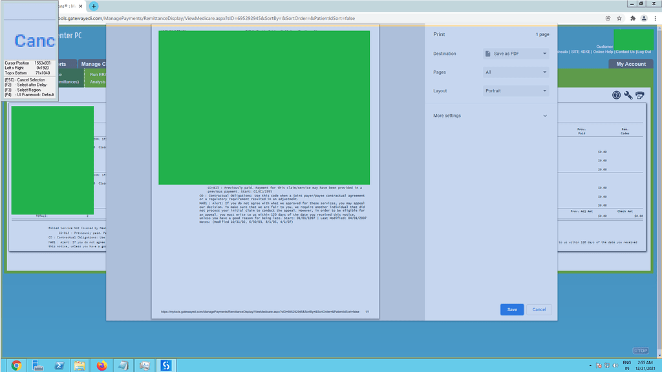Open Skype from the taskbar
The image size is (662, 372).
165,365
